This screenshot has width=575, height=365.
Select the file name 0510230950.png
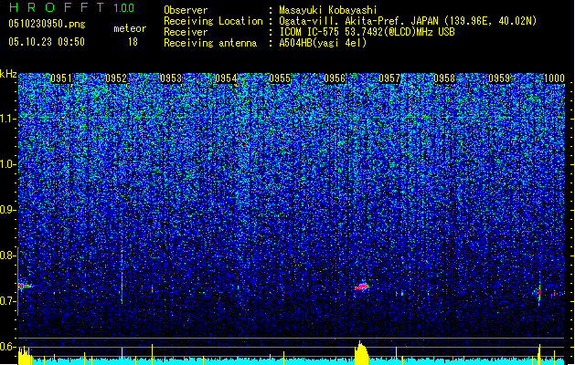47,24
